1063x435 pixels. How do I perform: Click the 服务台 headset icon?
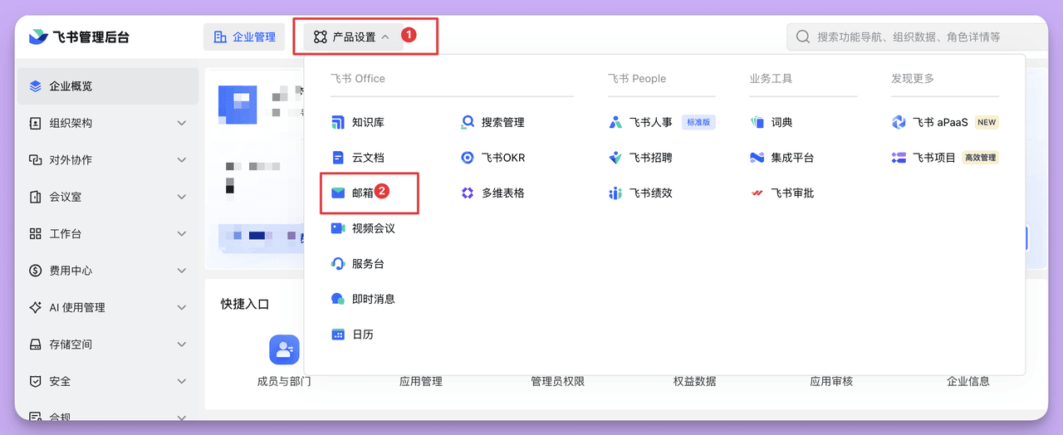point(338,263)
